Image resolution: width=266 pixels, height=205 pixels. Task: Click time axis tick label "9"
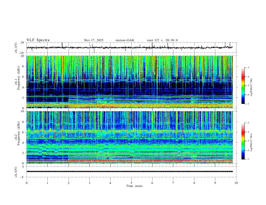point(215,183)
